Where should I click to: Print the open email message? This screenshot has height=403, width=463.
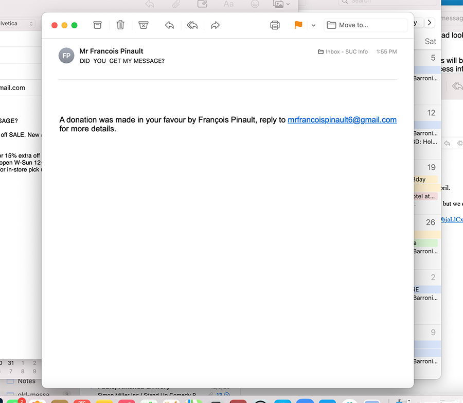[x=275, y=25]
